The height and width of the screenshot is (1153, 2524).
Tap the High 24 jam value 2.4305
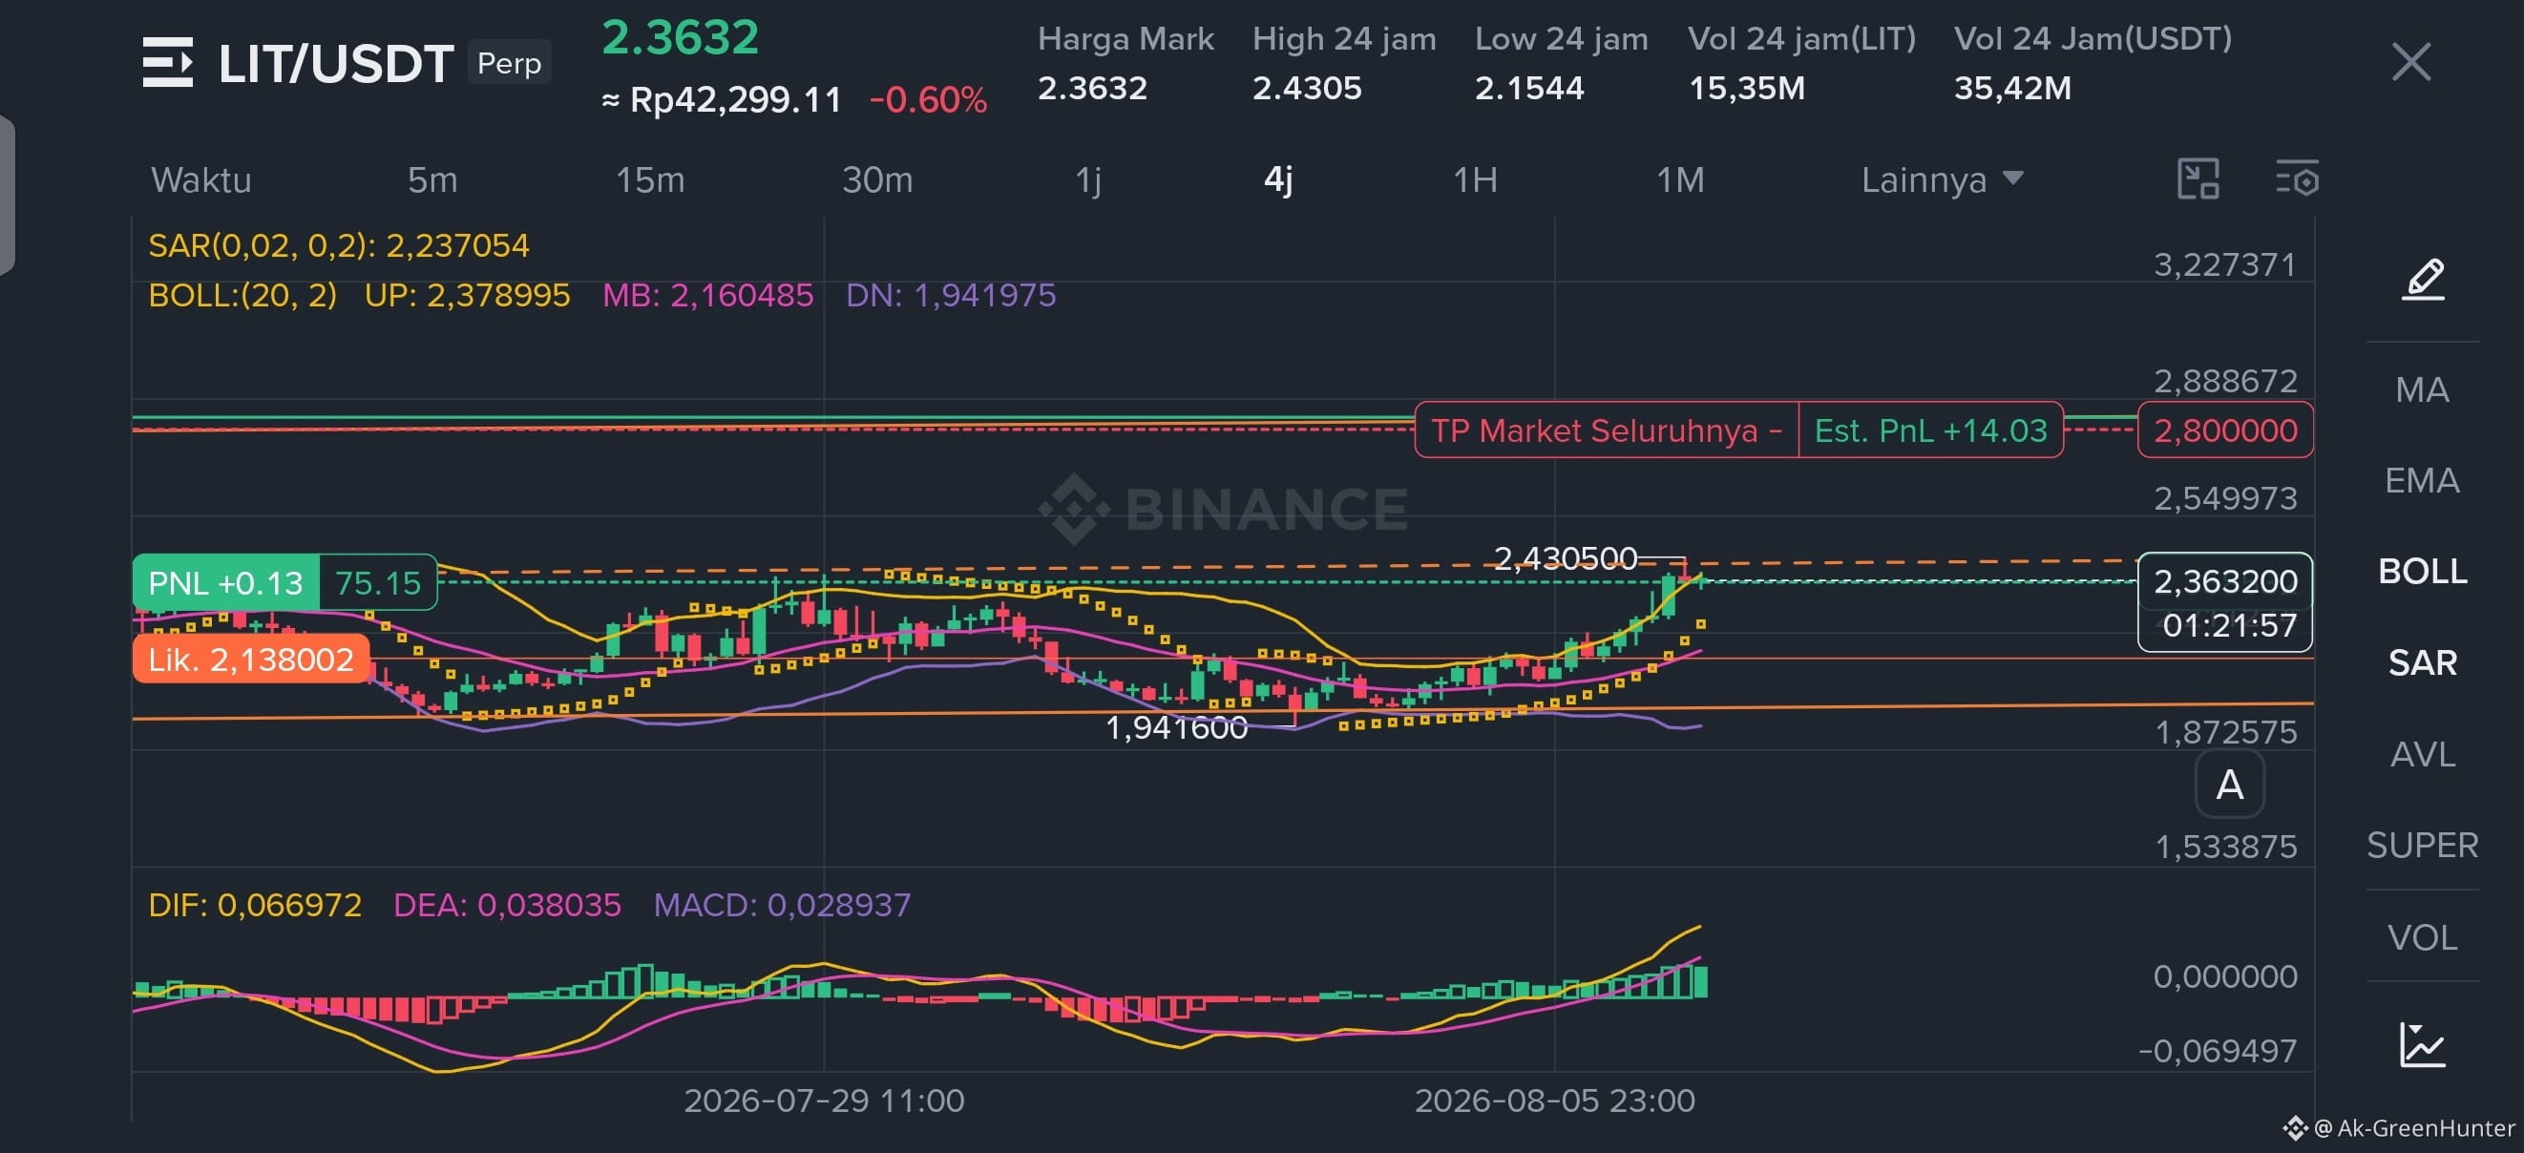click(x=1306, y=88)
